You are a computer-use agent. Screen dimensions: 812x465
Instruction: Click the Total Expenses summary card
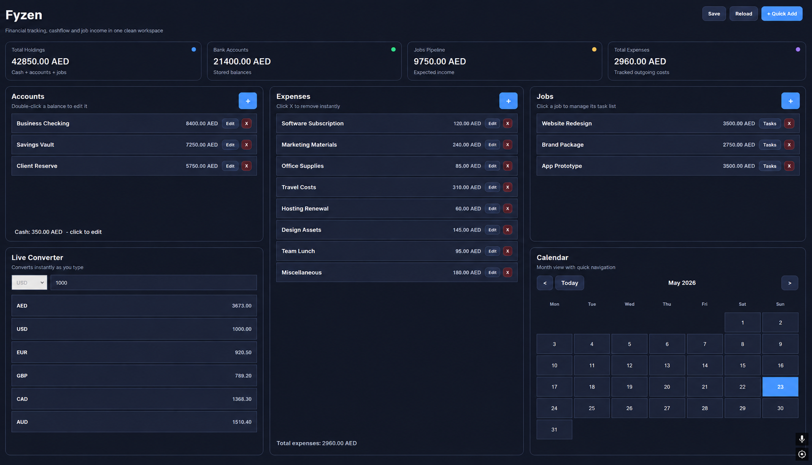[707, 61]
